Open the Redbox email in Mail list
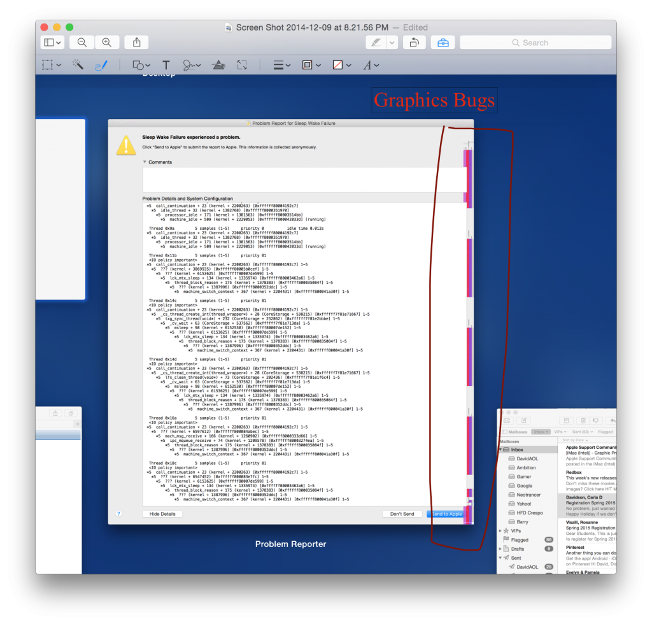Screen dimensions: 652x624 [x=587, y=481]
